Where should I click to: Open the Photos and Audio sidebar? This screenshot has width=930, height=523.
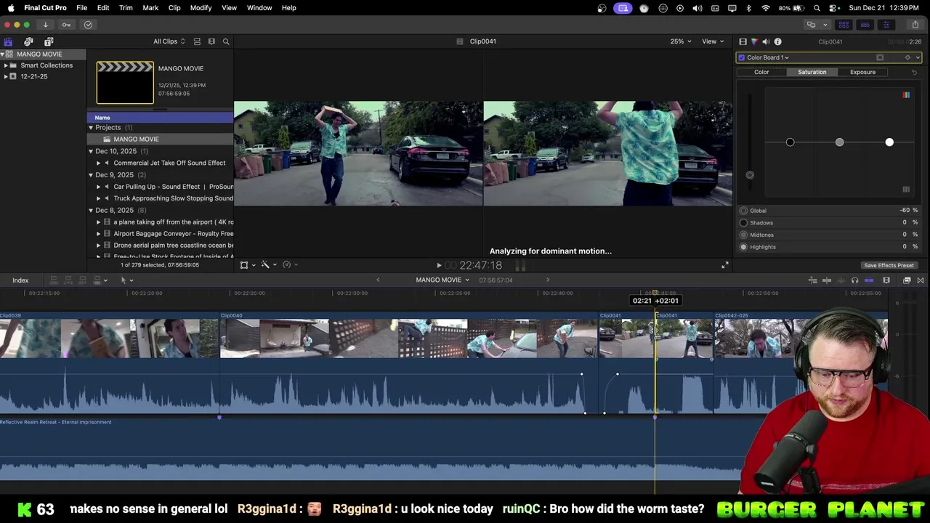(x=28, y=41)
